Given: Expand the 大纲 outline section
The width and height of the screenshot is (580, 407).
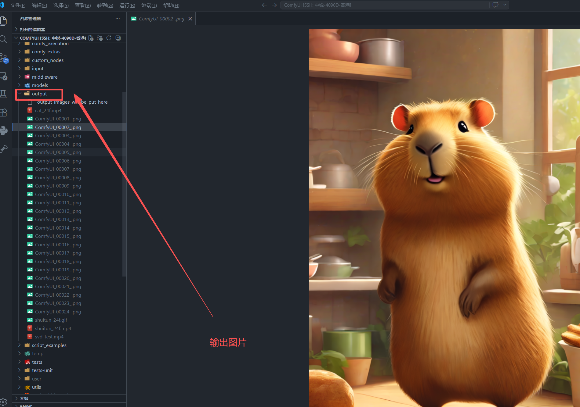Looking at the screenshot, I should pyautogui.click(x=69, y=398).
